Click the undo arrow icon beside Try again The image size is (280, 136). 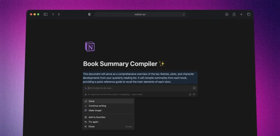(86, 122)
